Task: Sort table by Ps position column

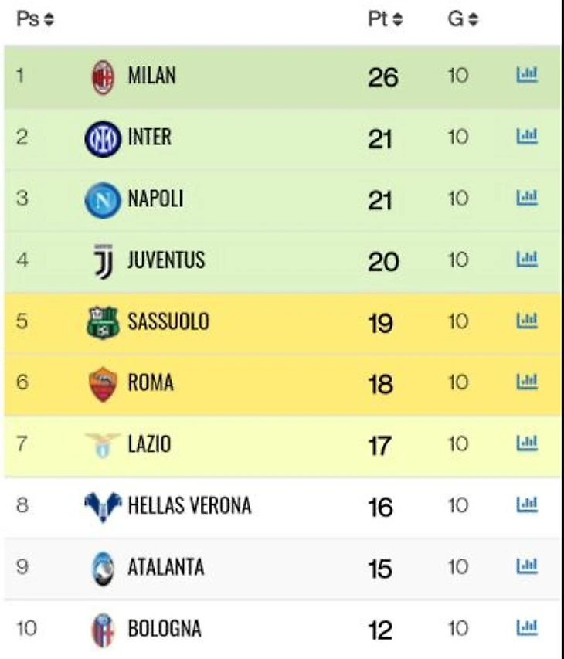Action: (x=35, y=20)
